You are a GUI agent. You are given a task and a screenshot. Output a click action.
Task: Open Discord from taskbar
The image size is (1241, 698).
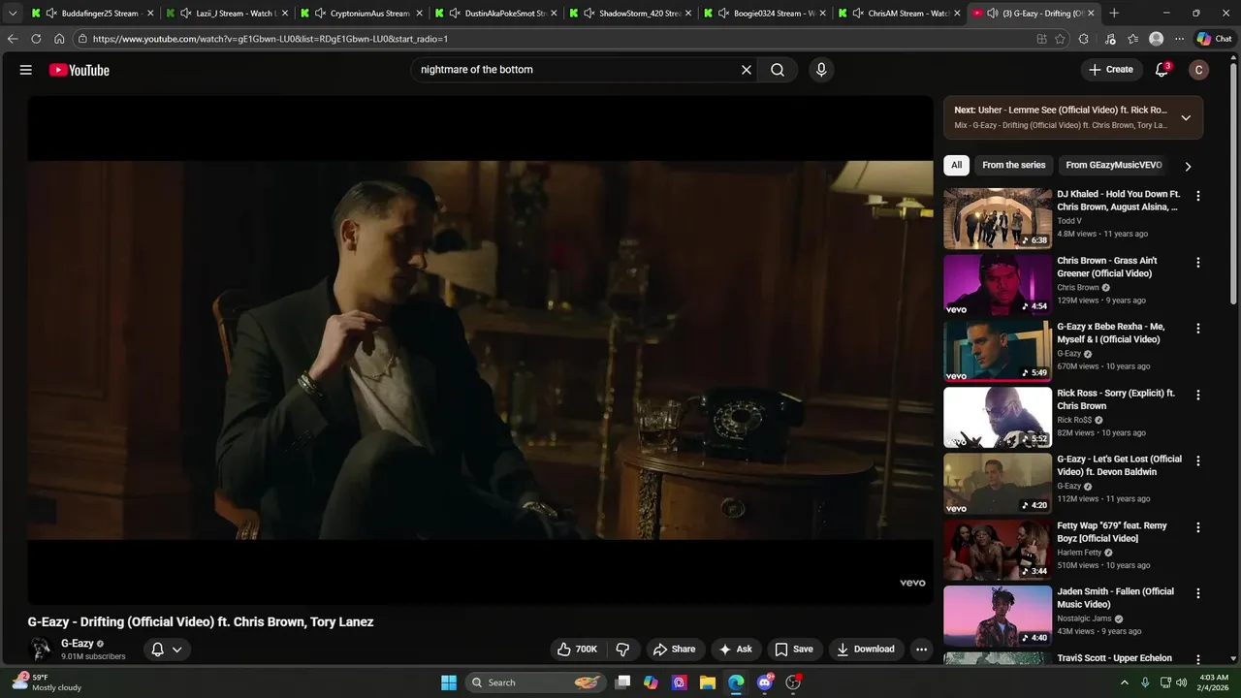coord(765,682)
